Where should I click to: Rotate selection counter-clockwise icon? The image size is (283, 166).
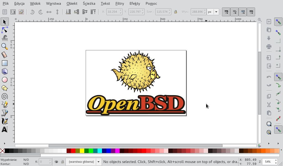click(x=32, y=12)
